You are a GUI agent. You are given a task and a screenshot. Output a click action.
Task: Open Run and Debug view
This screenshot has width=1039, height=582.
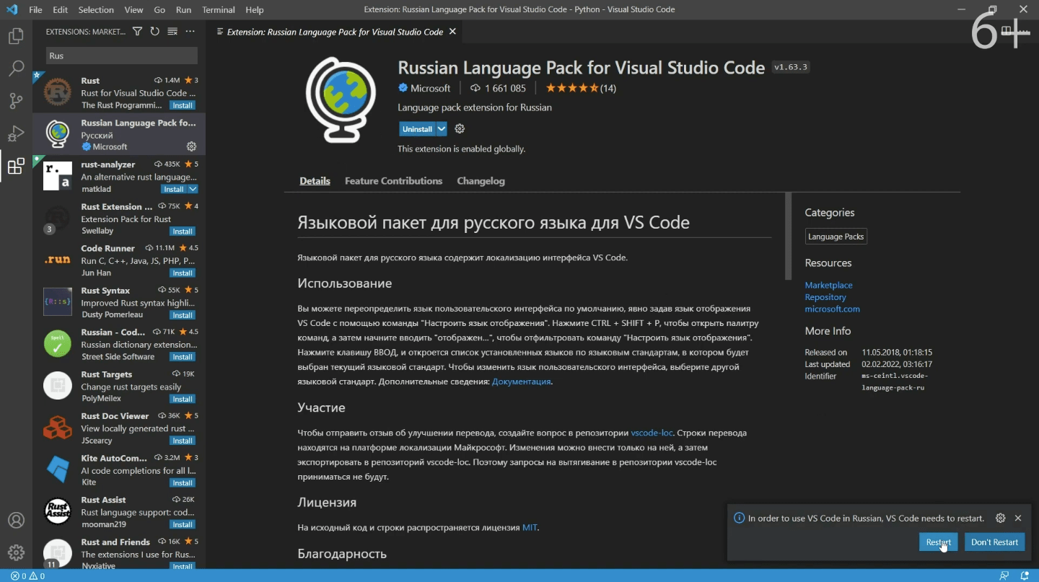click(x=16, y=134)
